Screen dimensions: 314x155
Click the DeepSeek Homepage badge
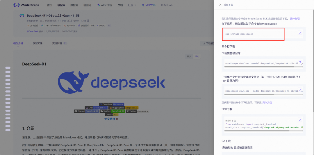click(x=112, y=104)
